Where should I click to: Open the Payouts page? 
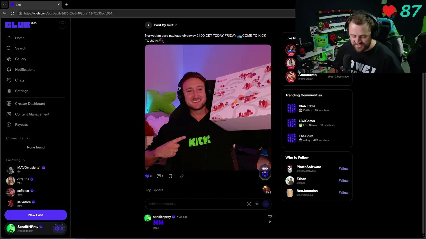tap(21, 125)
